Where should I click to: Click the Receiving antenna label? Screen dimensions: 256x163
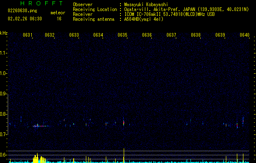point(94,19)
